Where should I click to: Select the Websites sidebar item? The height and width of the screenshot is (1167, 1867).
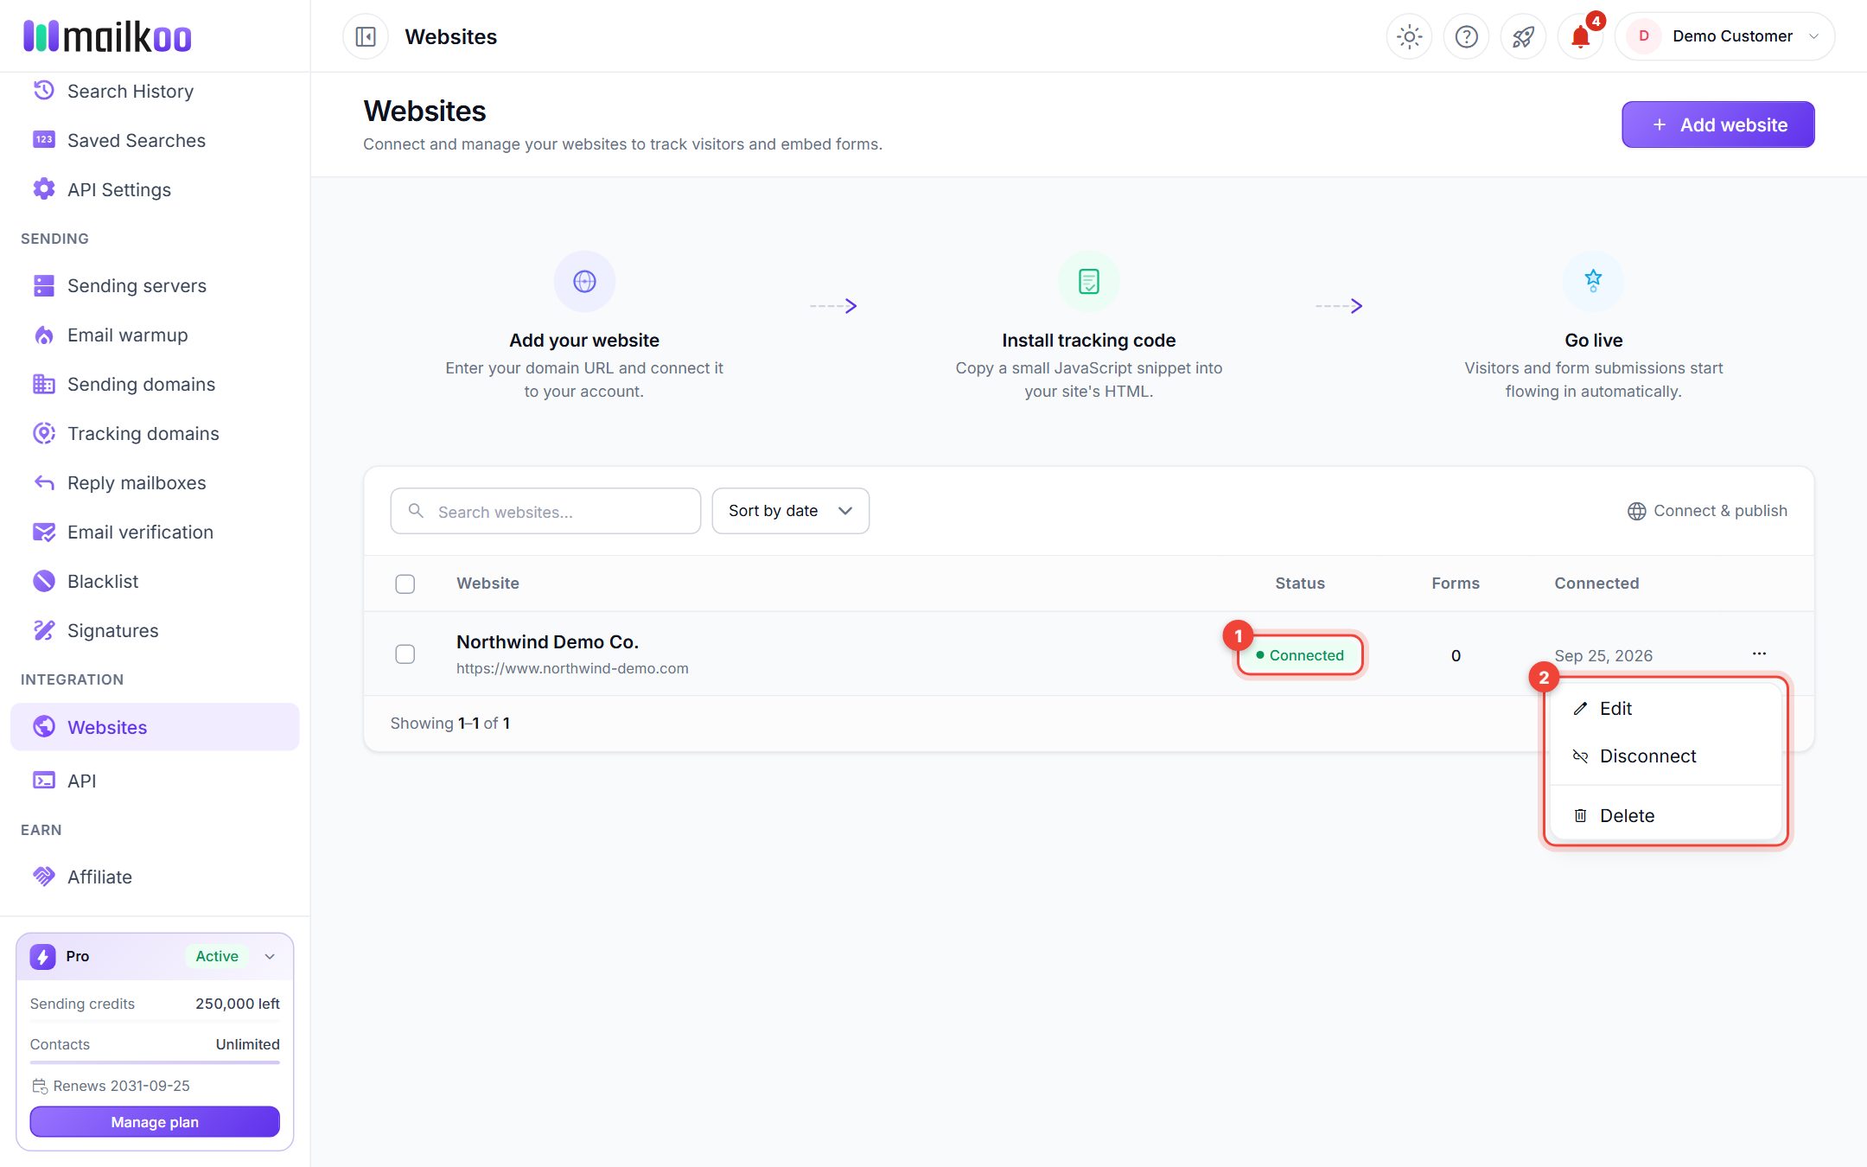[x=155, y=727]
